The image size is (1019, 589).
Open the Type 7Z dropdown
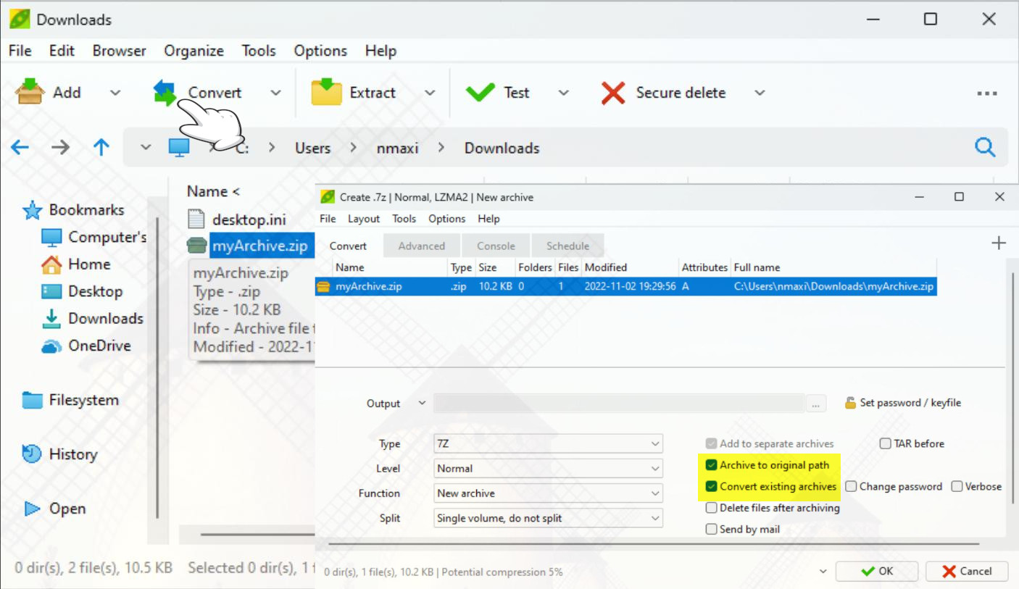coord(548,444)
